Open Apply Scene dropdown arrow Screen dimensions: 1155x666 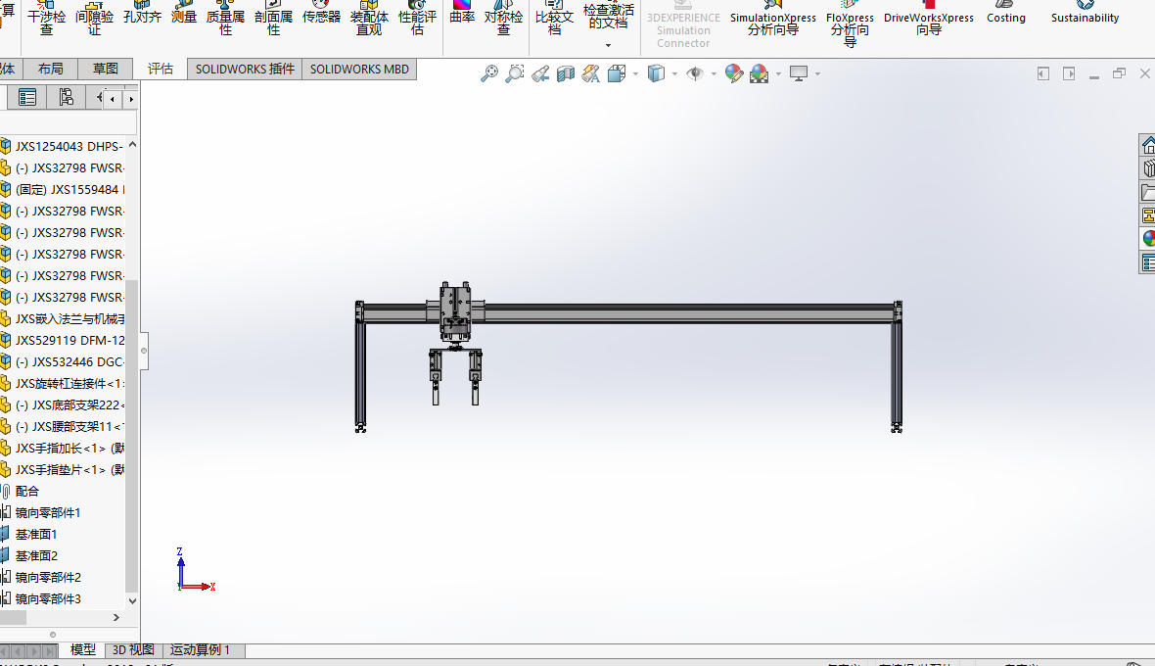778,73
